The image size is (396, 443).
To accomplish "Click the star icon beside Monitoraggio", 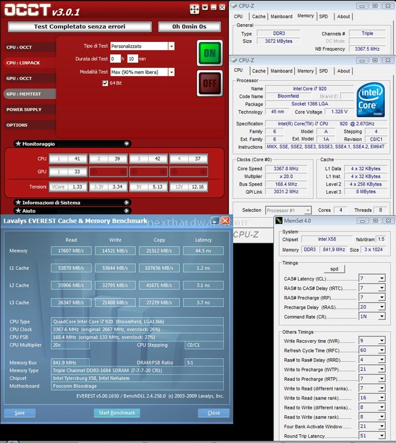I will click(x=18, y=144).
